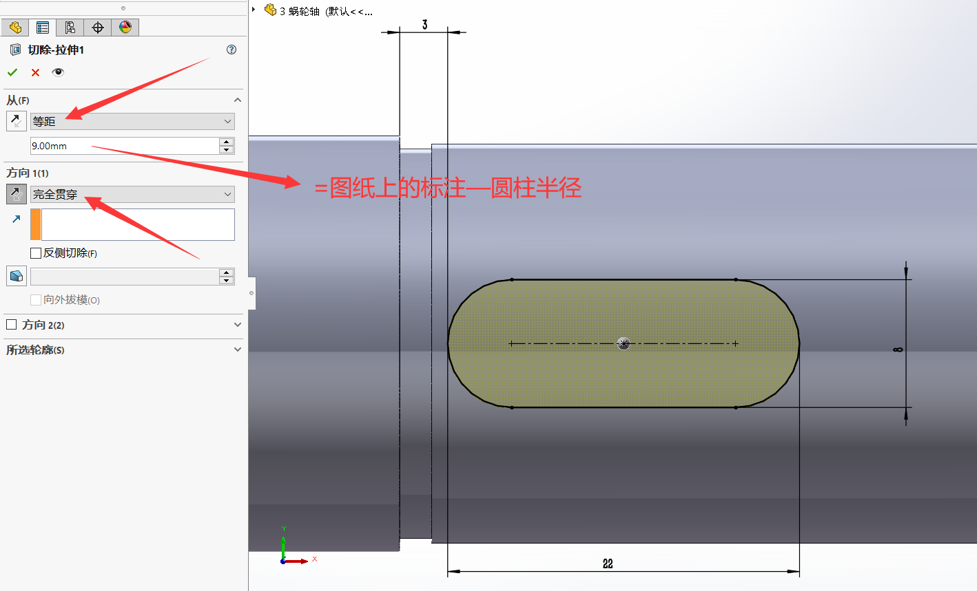Reverse the offset direction in the 从 section
Viewport: 977px width, 591px height.
(16, 121)
